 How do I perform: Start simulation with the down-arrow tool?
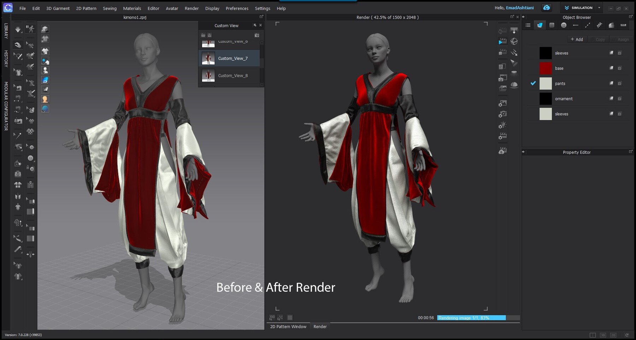[x=18, y=29]
